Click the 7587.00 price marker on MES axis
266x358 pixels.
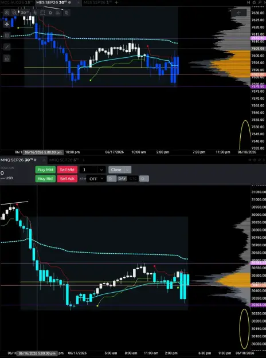pyautogui.click(x=258, y=74)
